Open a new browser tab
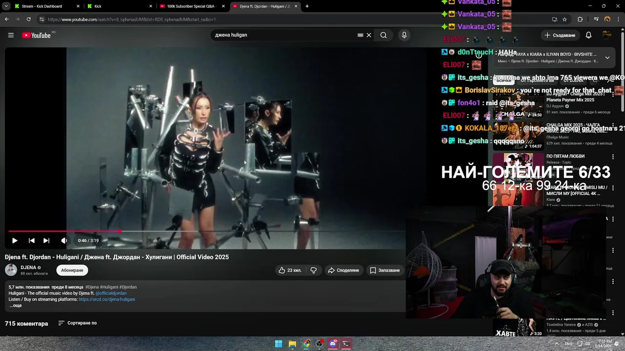This screenshot has width=625, height=351. point(307,6)
